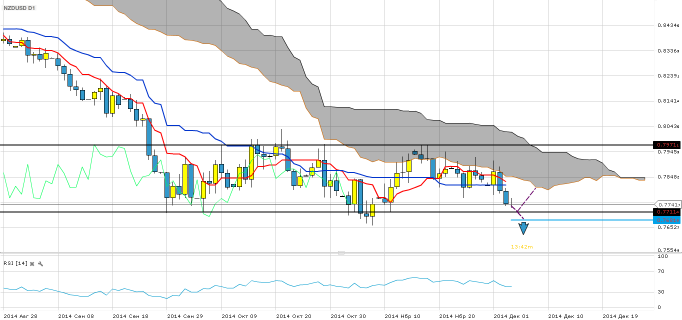The width and height of the screenshot is (682, 320).
Task: Click the 2014 Дек 19 date label
Action: pyautogui.click(x=619, y=316)
